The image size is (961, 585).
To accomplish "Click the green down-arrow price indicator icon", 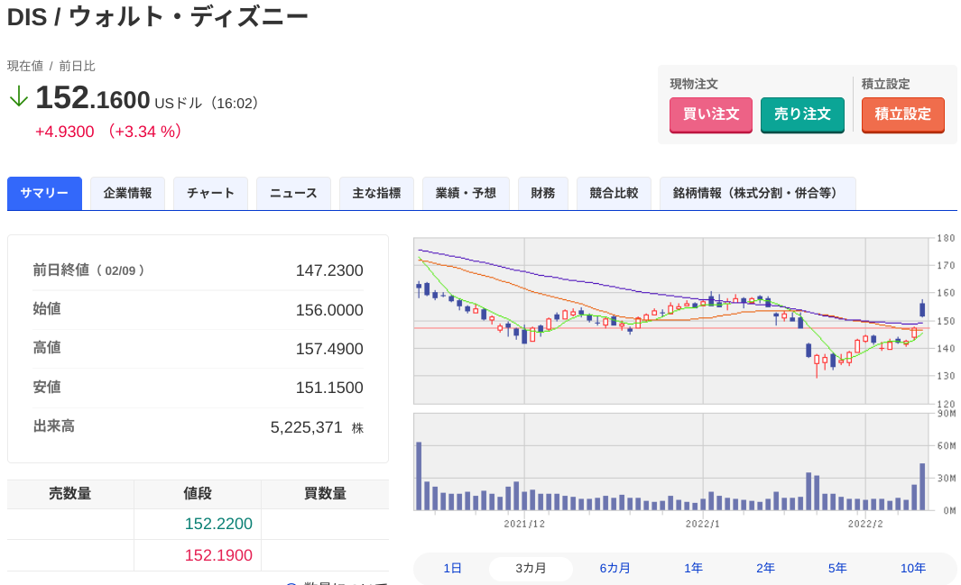I will click(19, 96).
